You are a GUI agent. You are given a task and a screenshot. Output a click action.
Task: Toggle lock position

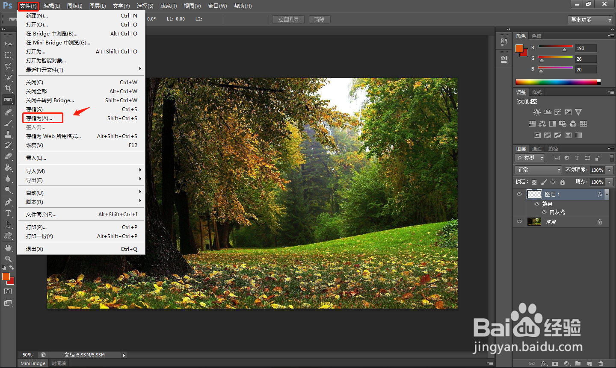pos(553,182)
